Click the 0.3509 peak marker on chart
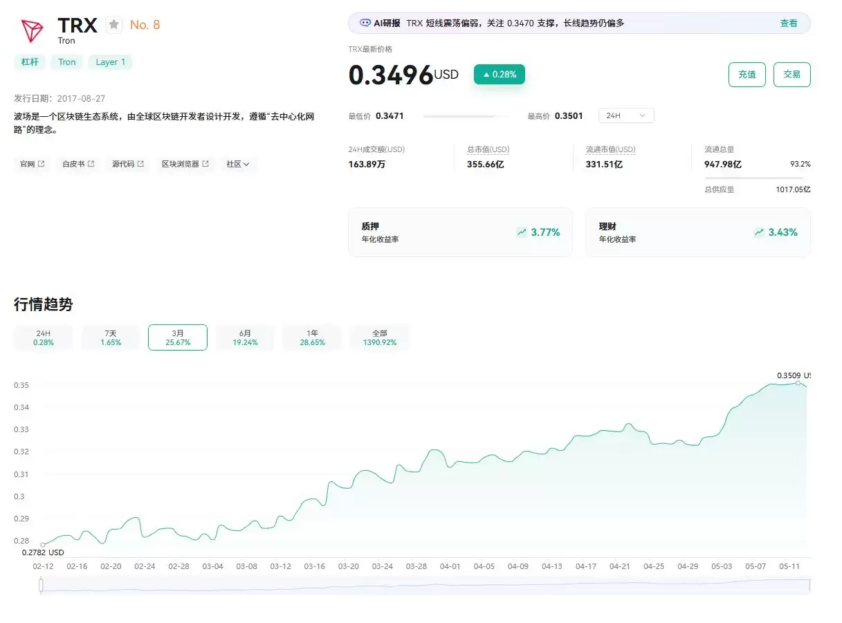 pyautogui.click(x=798, y=382)
